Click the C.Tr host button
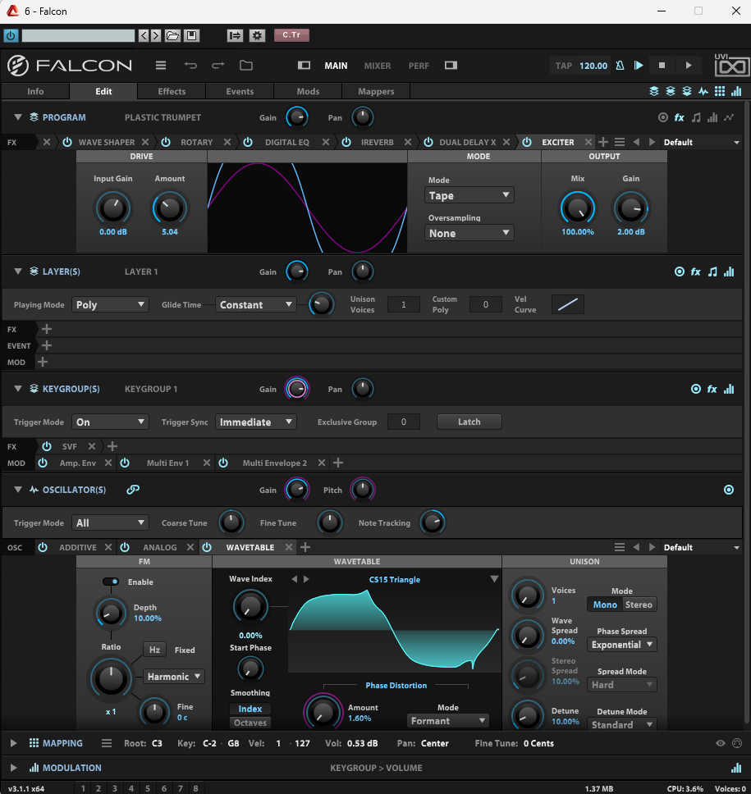The height and width of the screenshot is (794, 751). click(x=291, y=35)
